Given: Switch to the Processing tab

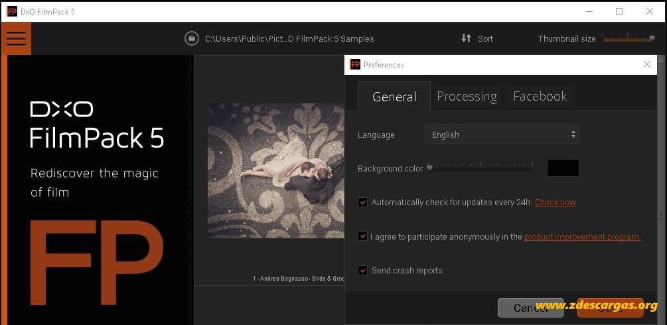Looking at the screenshot, I should click(x=467, y=97).
